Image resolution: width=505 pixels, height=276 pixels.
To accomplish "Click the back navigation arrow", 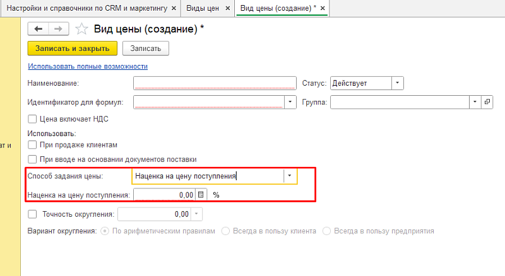I will [38, 29].
